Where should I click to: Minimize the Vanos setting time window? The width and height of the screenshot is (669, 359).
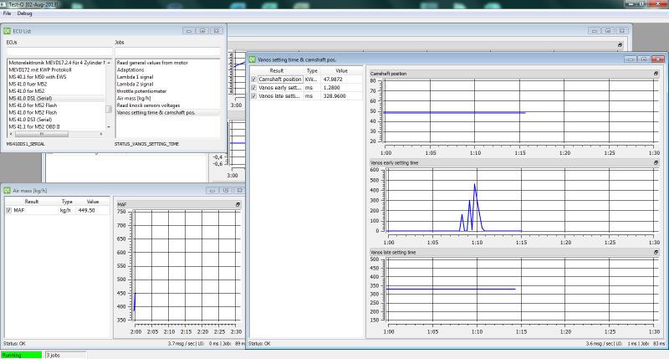pyautogui.click(x=631, y=59)
